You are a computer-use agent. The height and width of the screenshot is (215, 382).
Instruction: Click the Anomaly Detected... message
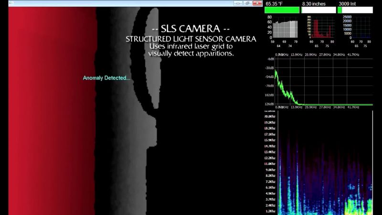point(106,78)
